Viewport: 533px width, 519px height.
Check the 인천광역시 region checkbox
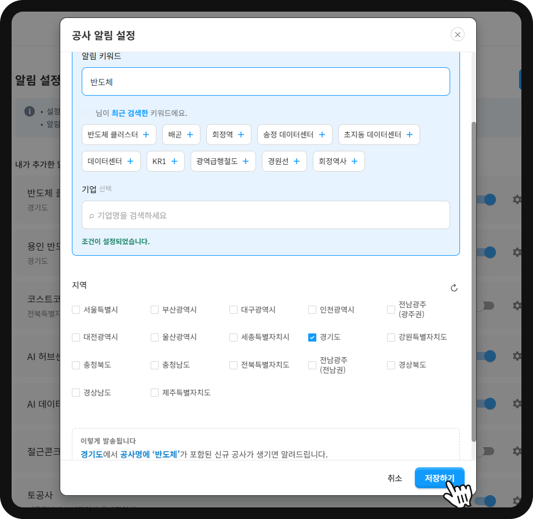pos(312,310)
